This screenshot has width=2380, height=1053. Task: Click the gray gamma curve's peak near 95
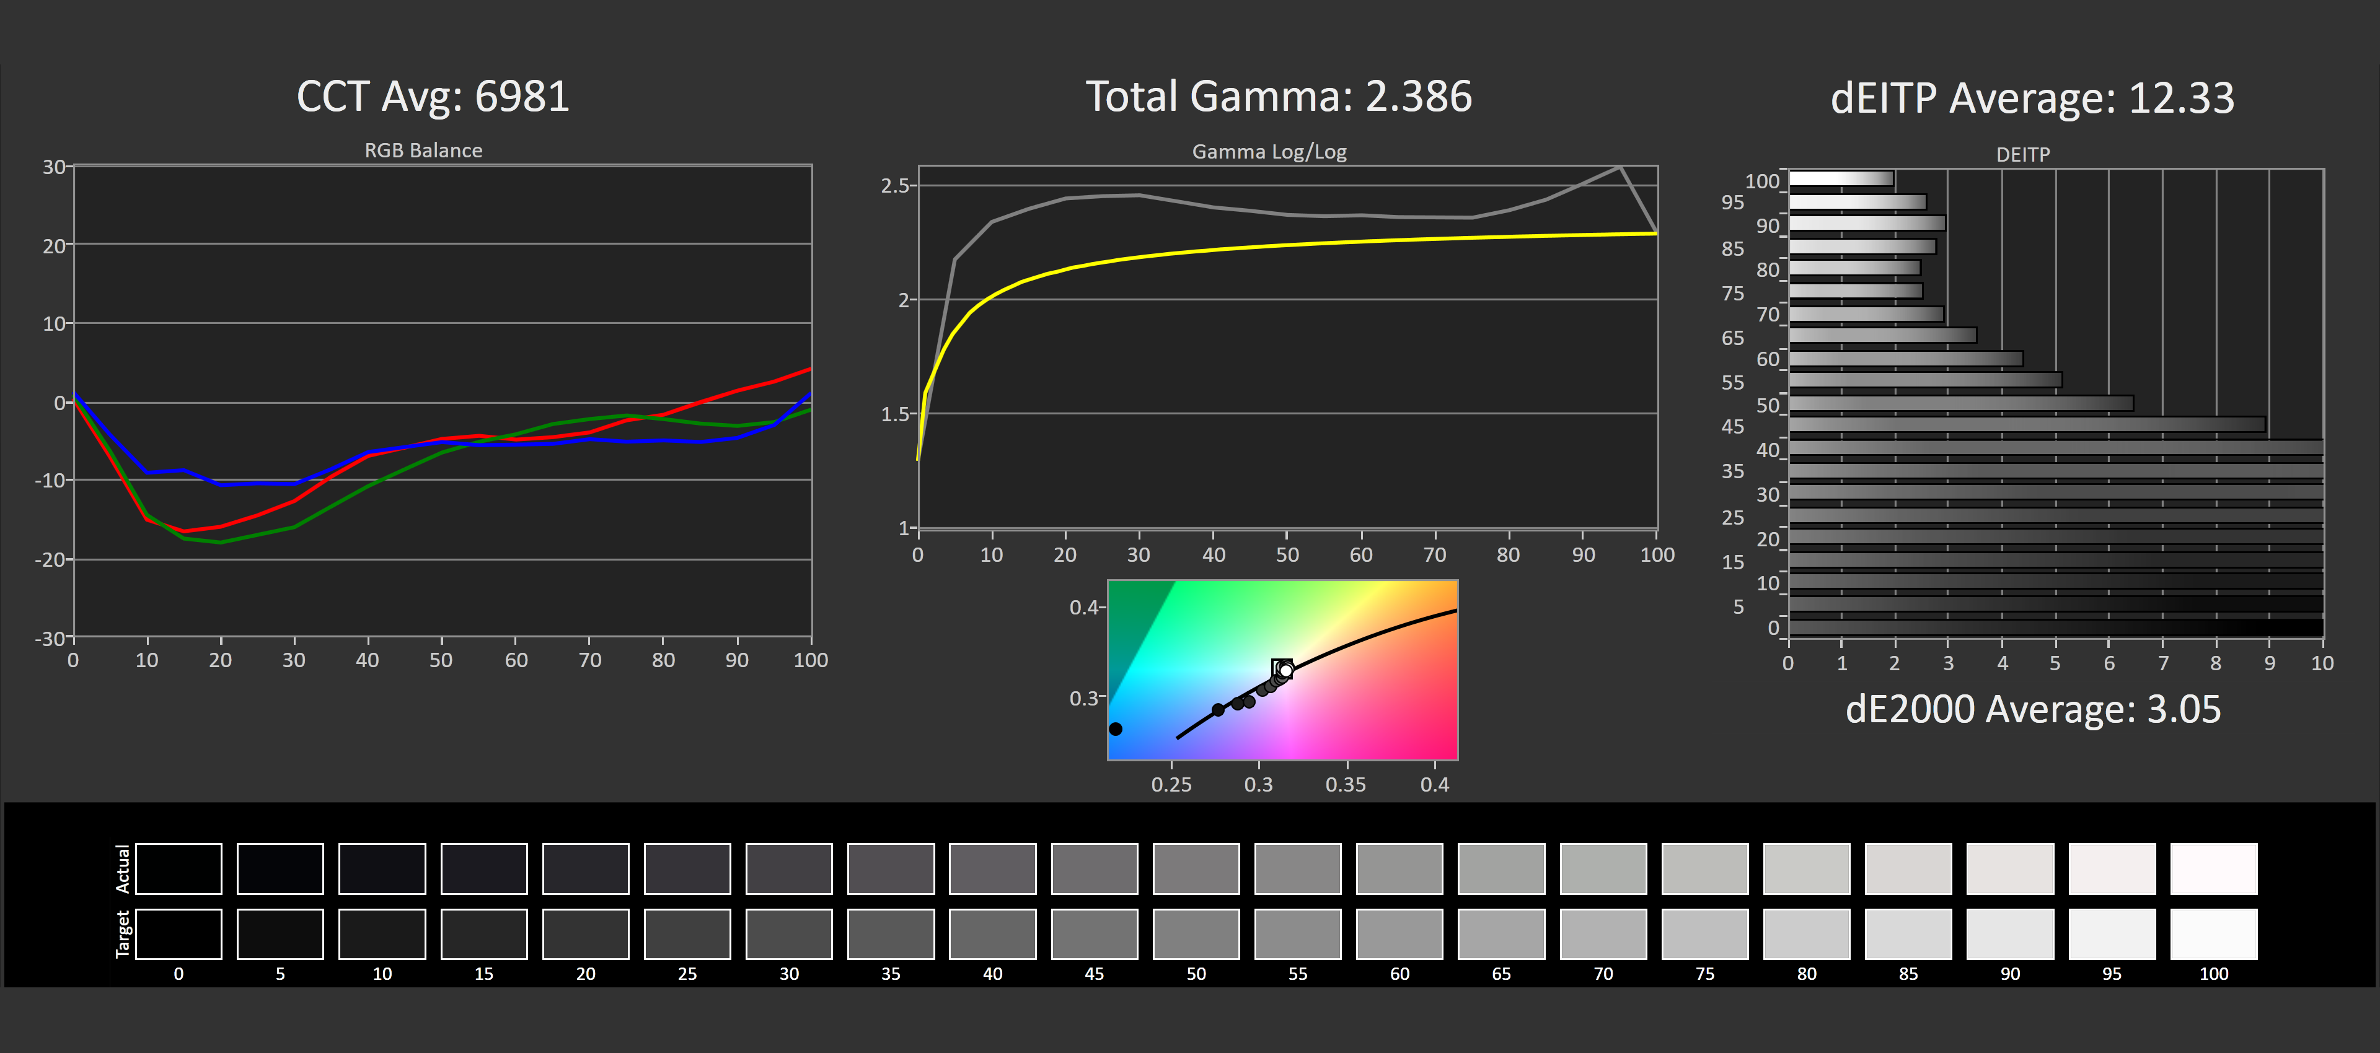(x=1620, y=167)
